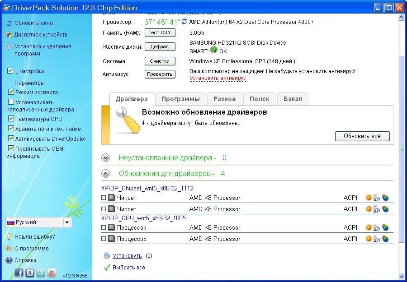Click the scrollbar up arrow
The width and height of the screenshot is (407, 282).
tap(402, 17)
